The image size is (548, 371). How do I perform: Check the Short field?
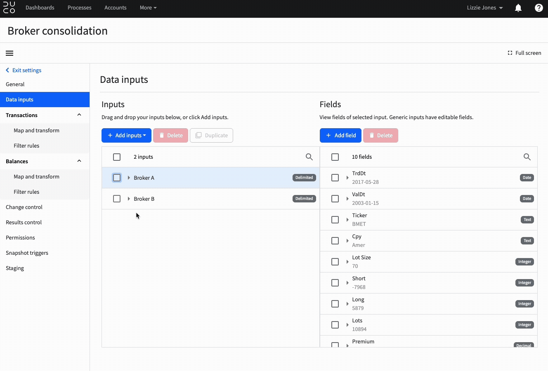click(335, 283)
